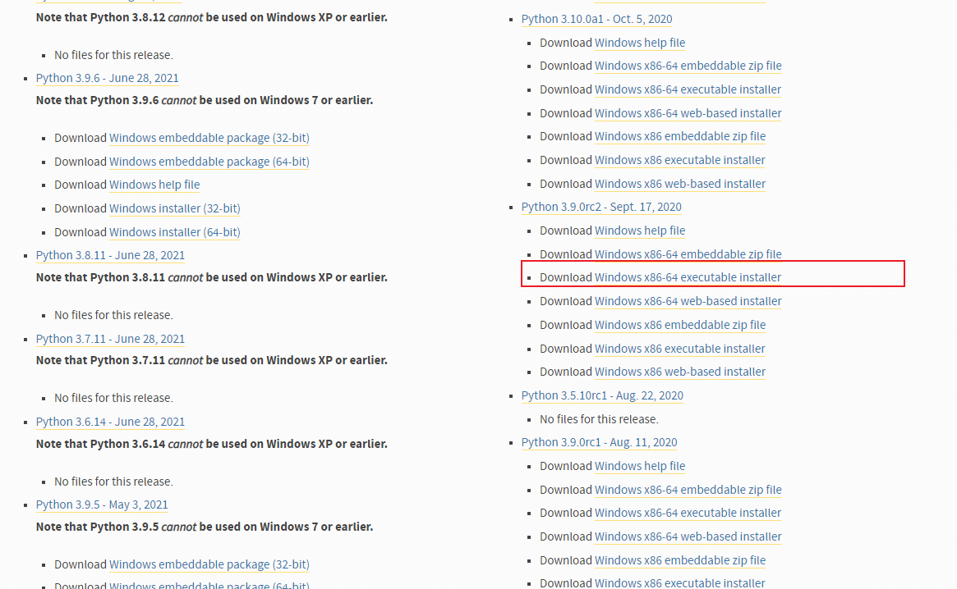
Task: Click the note 'Python 3.8.11 cannot be used on Windows XP'
Action: 212,277
